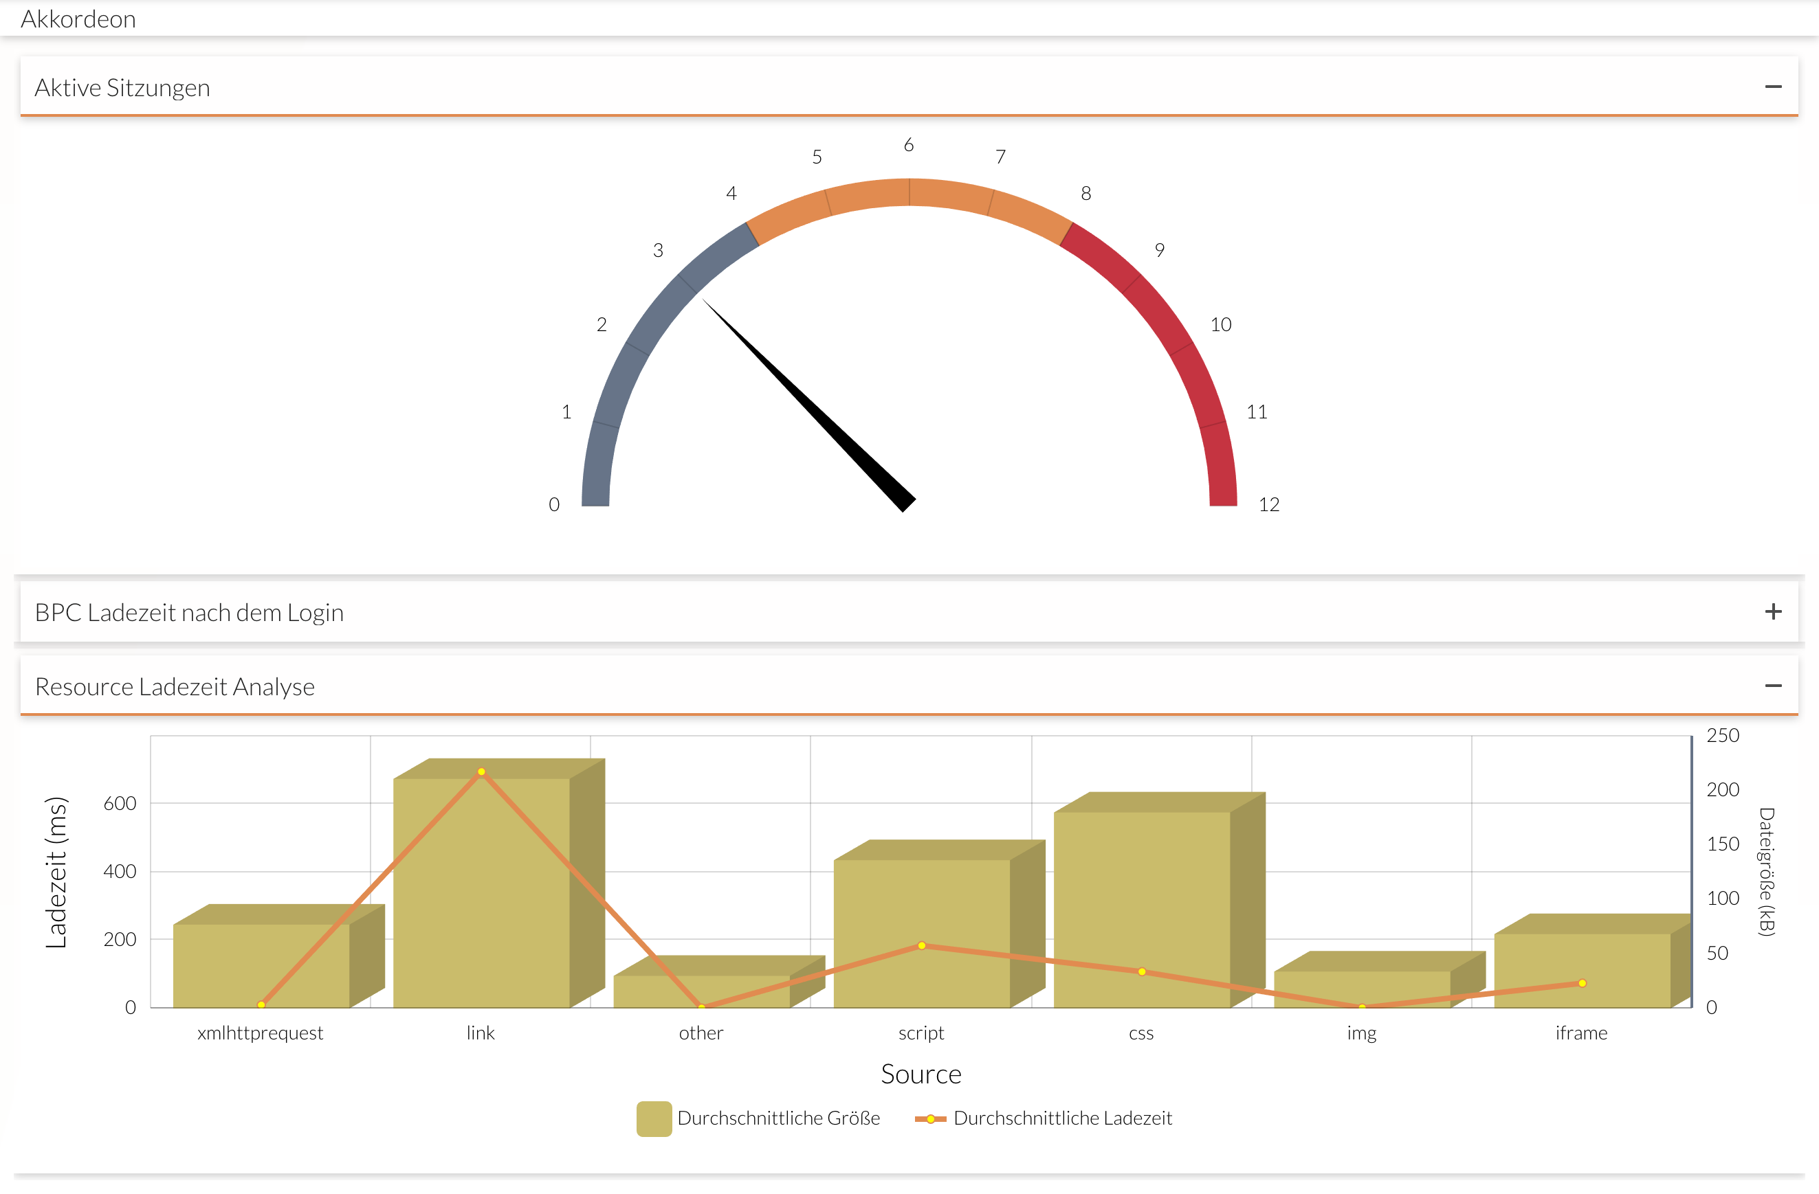This screenshot has width=1819, height=1194.
Task: Collapse Resource Ladezeit Analyse via minus icon
Action: (x=1772, y=686)
